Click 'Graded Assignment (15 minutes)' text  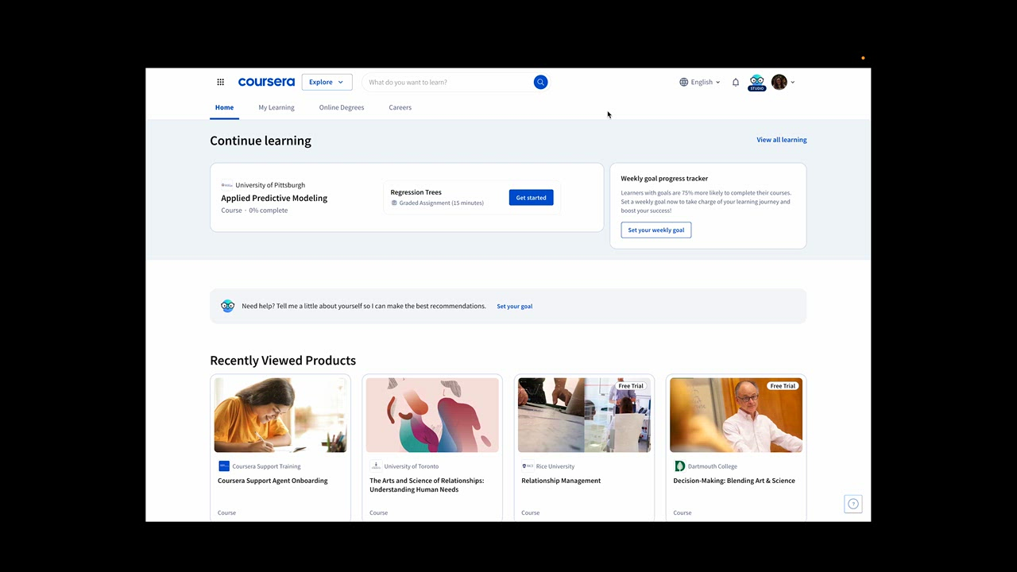coord(441,203)
